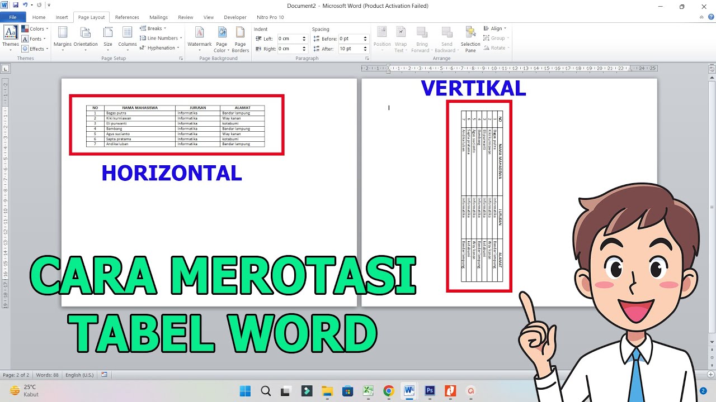Open the Hyphenation dropdown
The image size is (716, 402).
coord(160,48)
